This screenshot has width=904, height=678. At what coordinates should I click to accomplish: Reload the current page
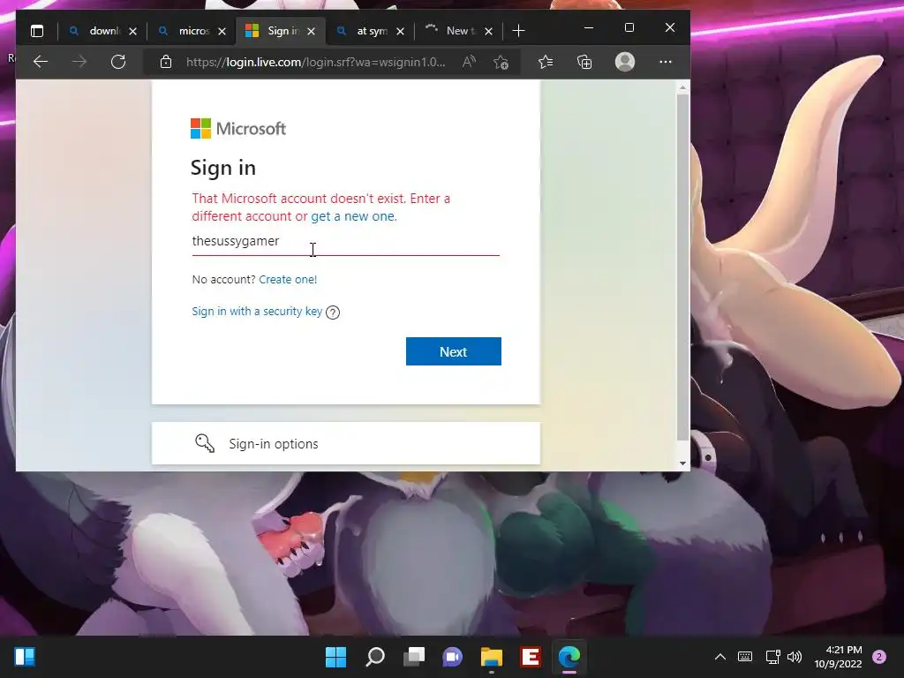click(118, 62)
